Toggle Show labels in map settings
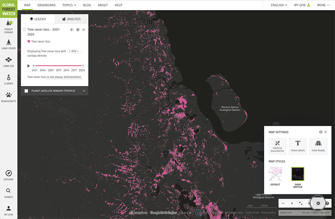 298,146
